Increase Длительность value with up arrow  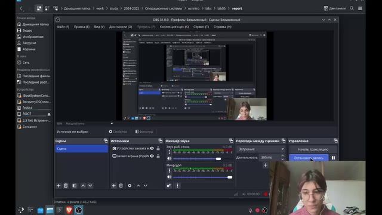pos(282,156)
